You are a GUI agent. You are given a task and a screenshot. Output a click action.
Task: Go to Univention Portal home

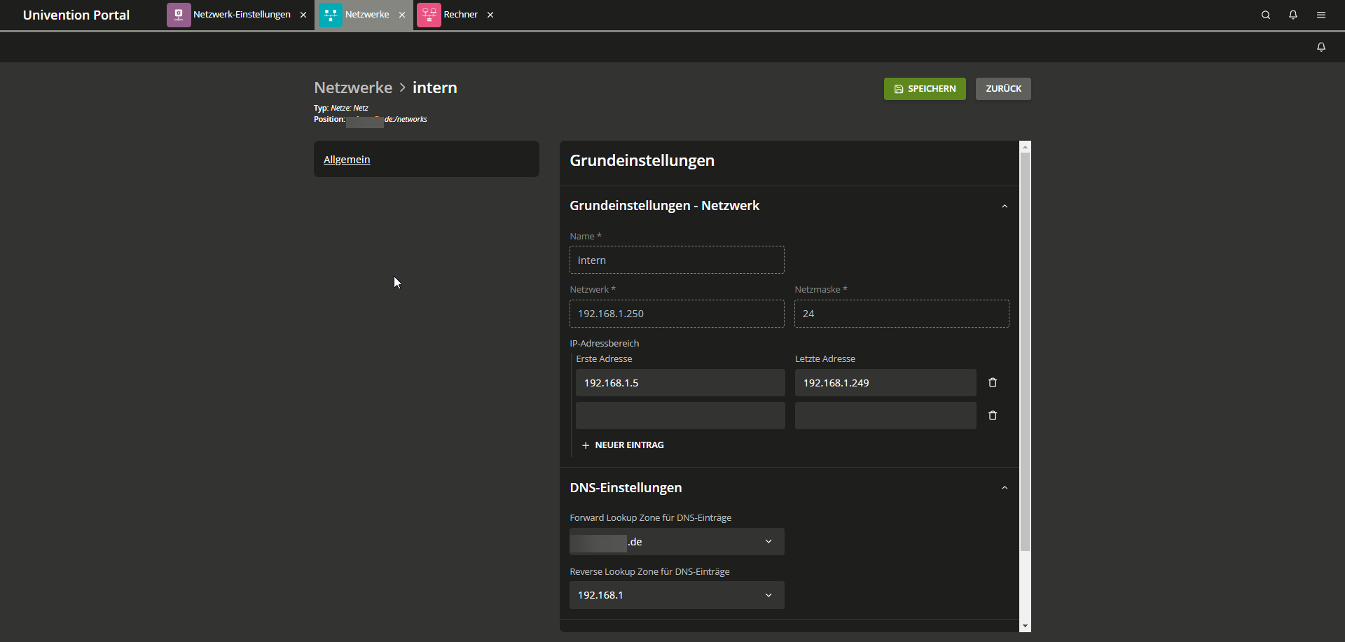[x=76, y=15]
